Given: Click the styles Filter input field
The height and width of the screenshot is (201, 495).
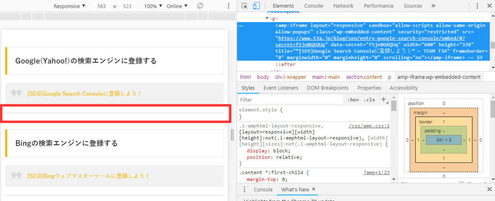Looking at the screenshot, I should [x=290, y=100].
